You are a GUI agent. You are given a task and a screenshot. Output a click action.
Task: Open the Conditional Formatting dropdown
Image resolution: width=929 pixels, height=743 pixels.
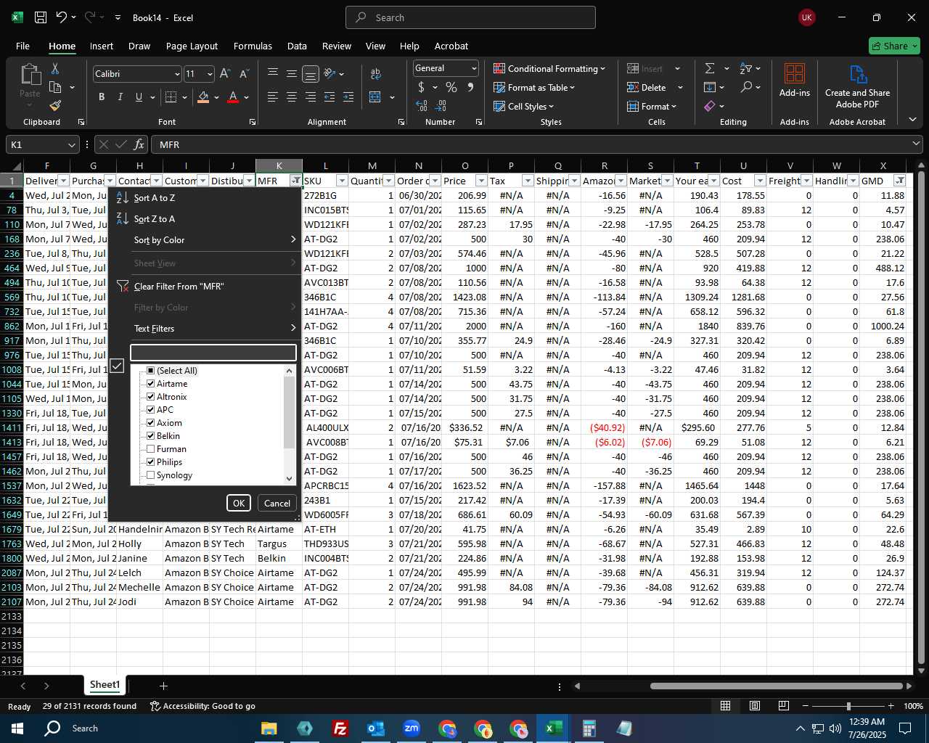click(549, 68)
